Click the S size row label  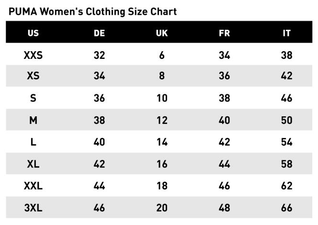click(33, 98)
